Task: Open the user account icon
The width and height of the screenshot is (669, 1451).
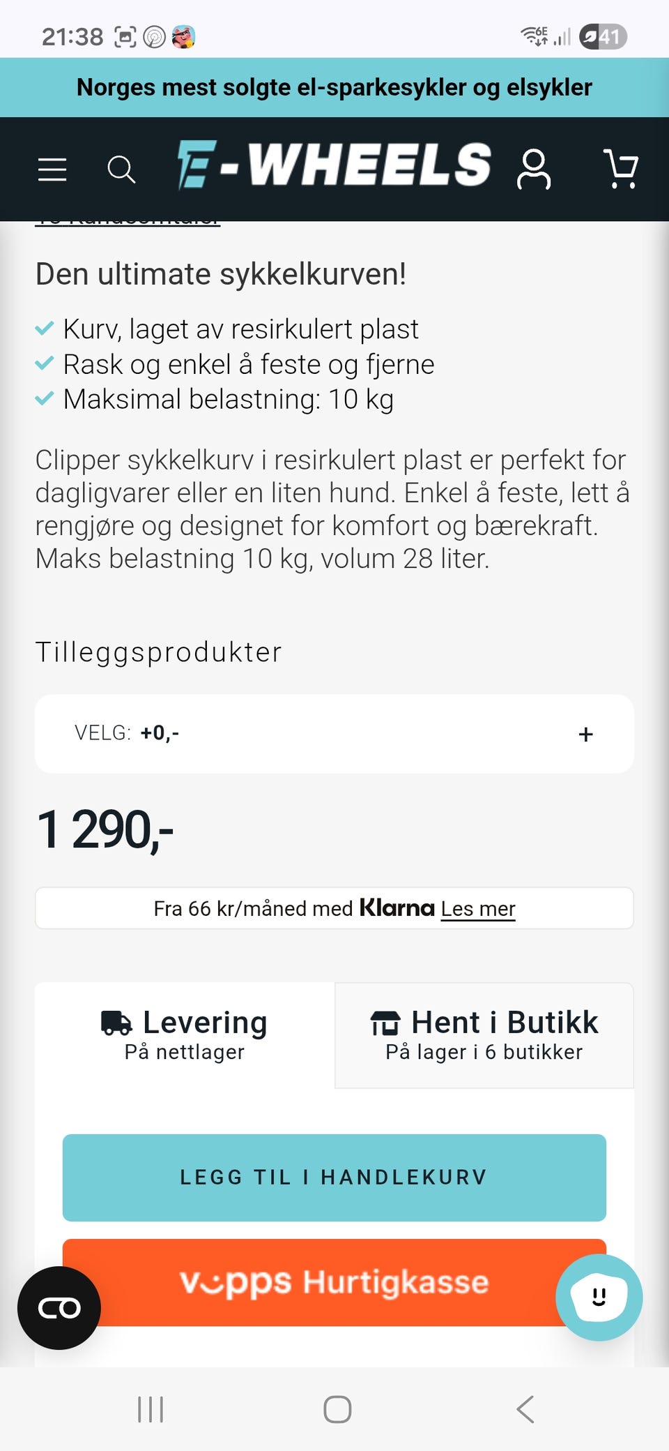Action: [x=534, y=170]
